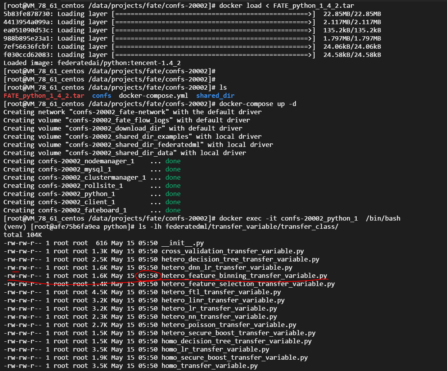Click hetero_feature_binning_transfer_variable.py file name

[244, 276]
